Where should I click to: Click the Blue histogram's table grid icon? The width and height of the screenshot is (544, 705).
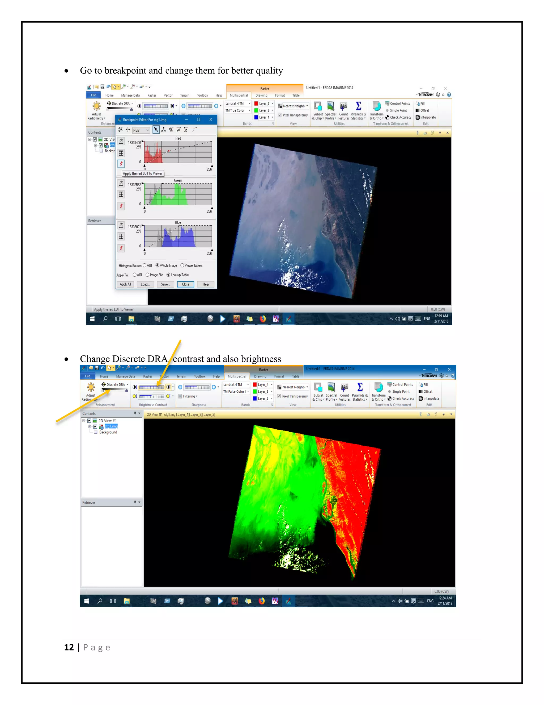[x=121, y=236]
